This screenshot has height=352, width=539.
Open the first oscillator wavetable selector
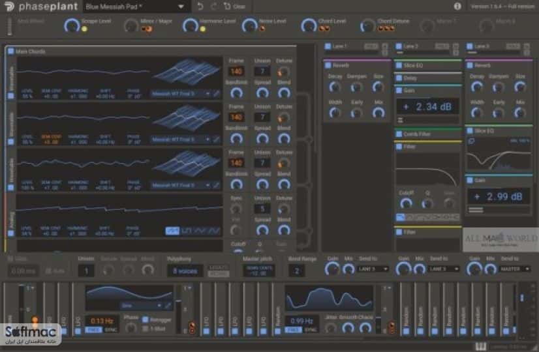click(x=181, y=93)
